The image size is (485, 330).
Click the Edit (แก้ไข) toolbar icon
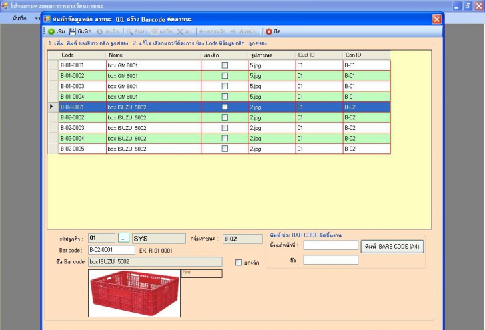[x=155, y=31]
